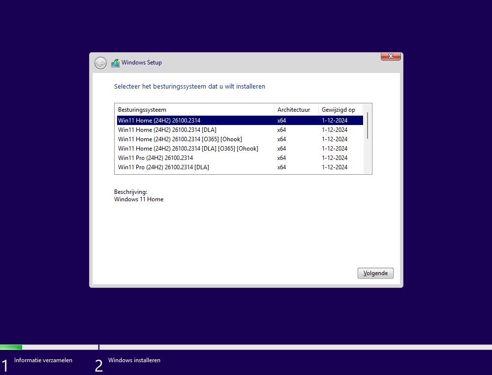Click the Windows installeren step label
492x375 pixels.
tap(134, 360)
